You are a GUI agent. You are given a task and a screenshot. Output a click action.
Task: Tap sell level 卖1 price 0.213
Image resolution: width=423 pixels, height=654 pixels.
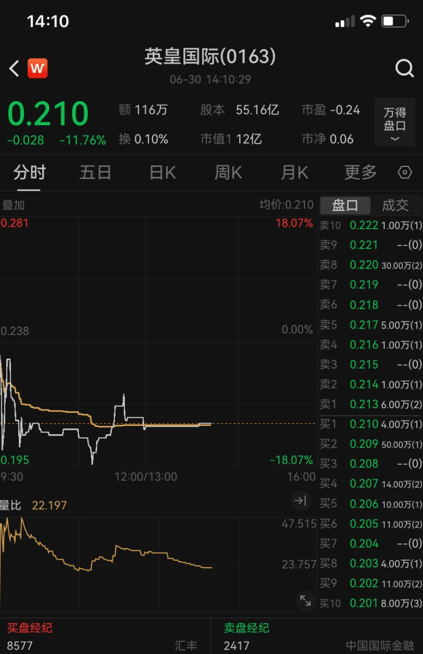pyautogui.click(x=364, y=404)
